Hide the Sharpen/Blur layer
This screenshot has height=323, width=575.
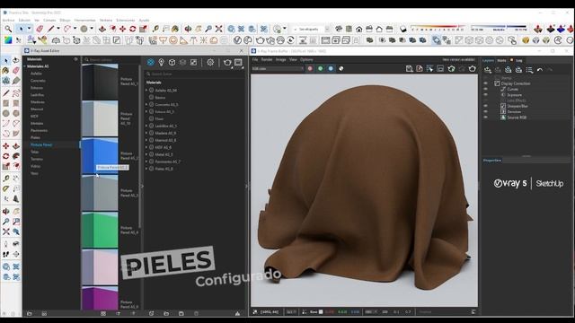[486, 106]
